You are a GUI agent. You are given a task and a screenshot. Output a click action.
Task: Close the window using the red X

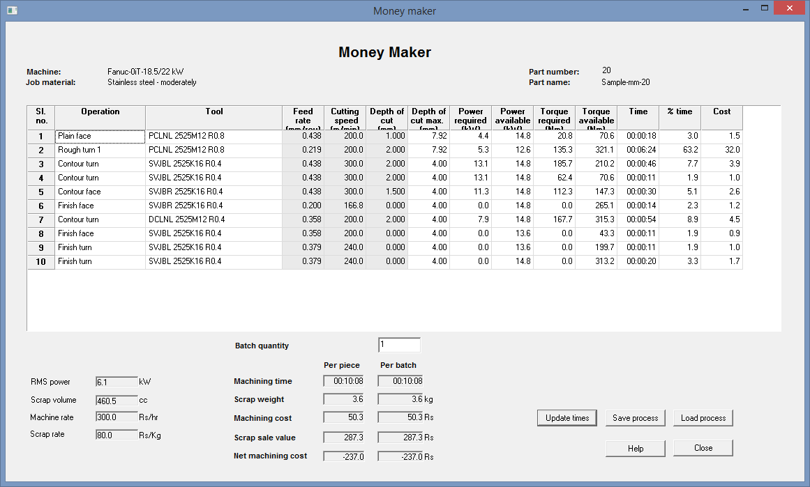click(x=789, y=8)
